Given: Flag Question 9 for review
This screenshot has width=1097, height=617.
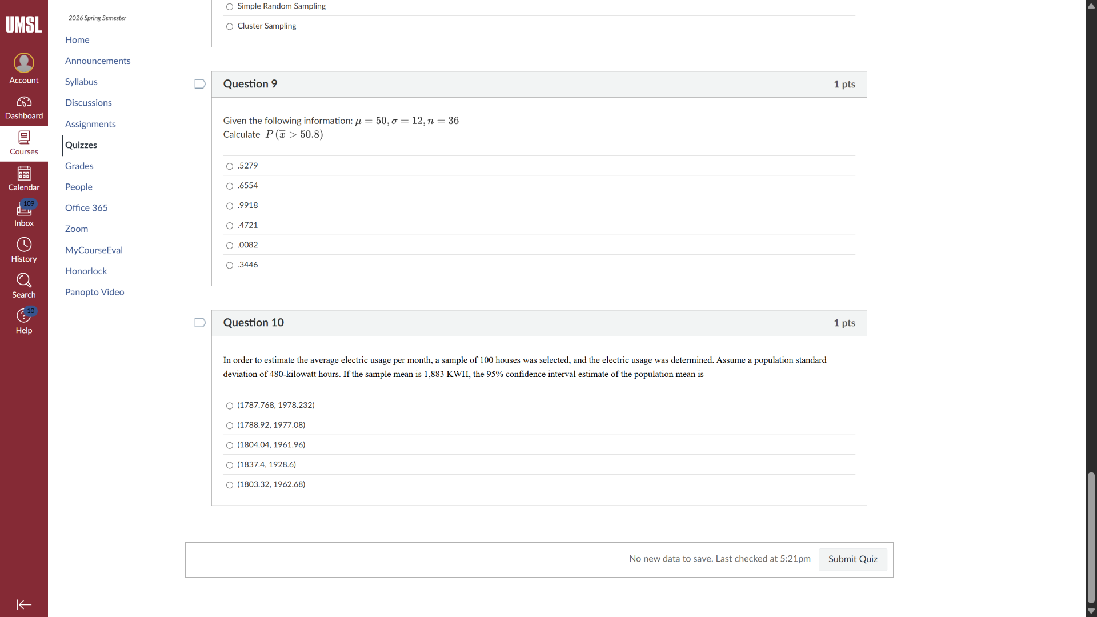Looking at the screenshot, I should tap(200, 84).
